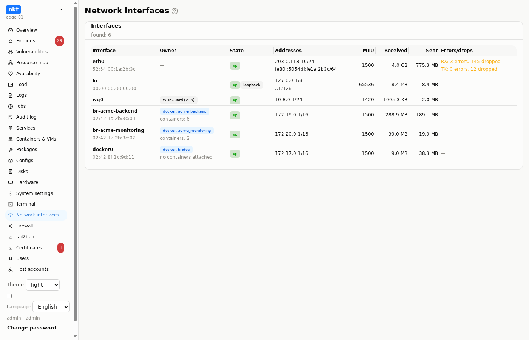The height and width of the screenshot is (340, 529).
Task: Click the Overview gauge icon
Action: tap(11, 30)
